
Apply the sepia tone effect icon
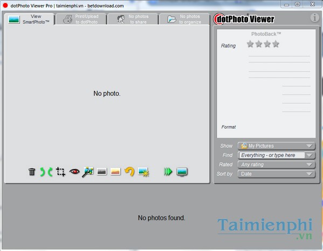[x=115, y=172]
